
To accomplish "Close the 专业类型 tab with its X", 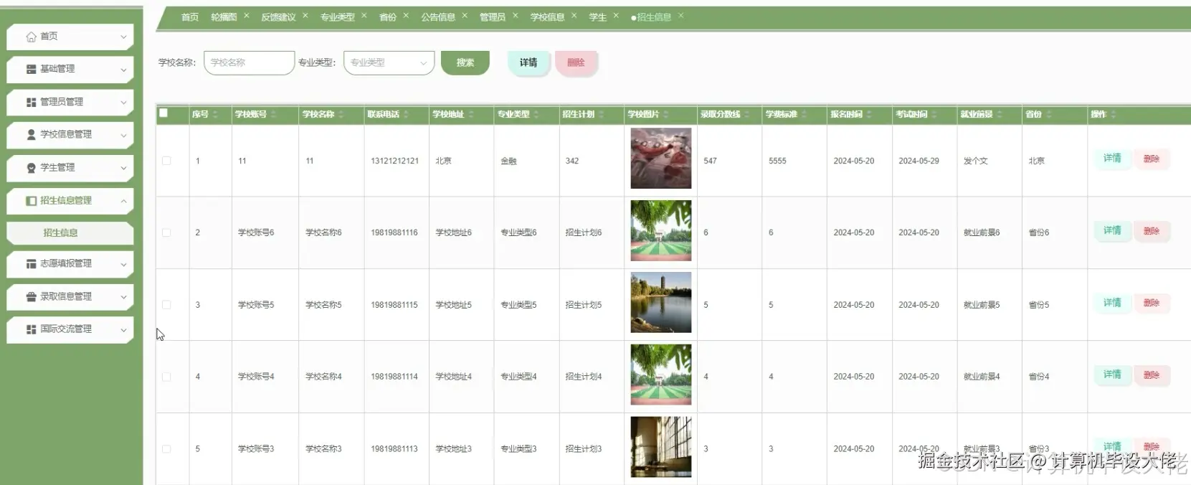I will 364,16.
